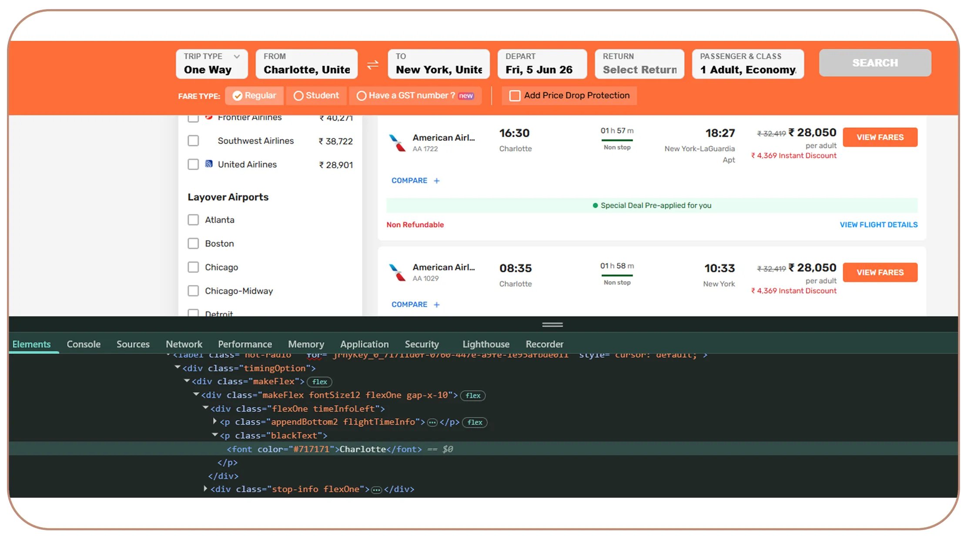
Task: Click the flex badge next to makeFlex div
Action: (320, 382)
